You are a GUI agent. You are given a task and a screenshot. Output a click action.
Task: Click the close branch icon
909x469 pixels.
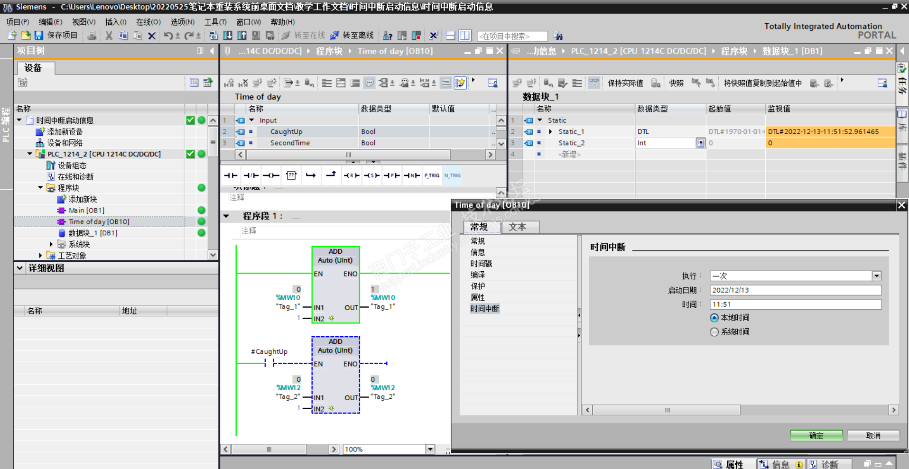pyautogui.click(x=331, y=175)
